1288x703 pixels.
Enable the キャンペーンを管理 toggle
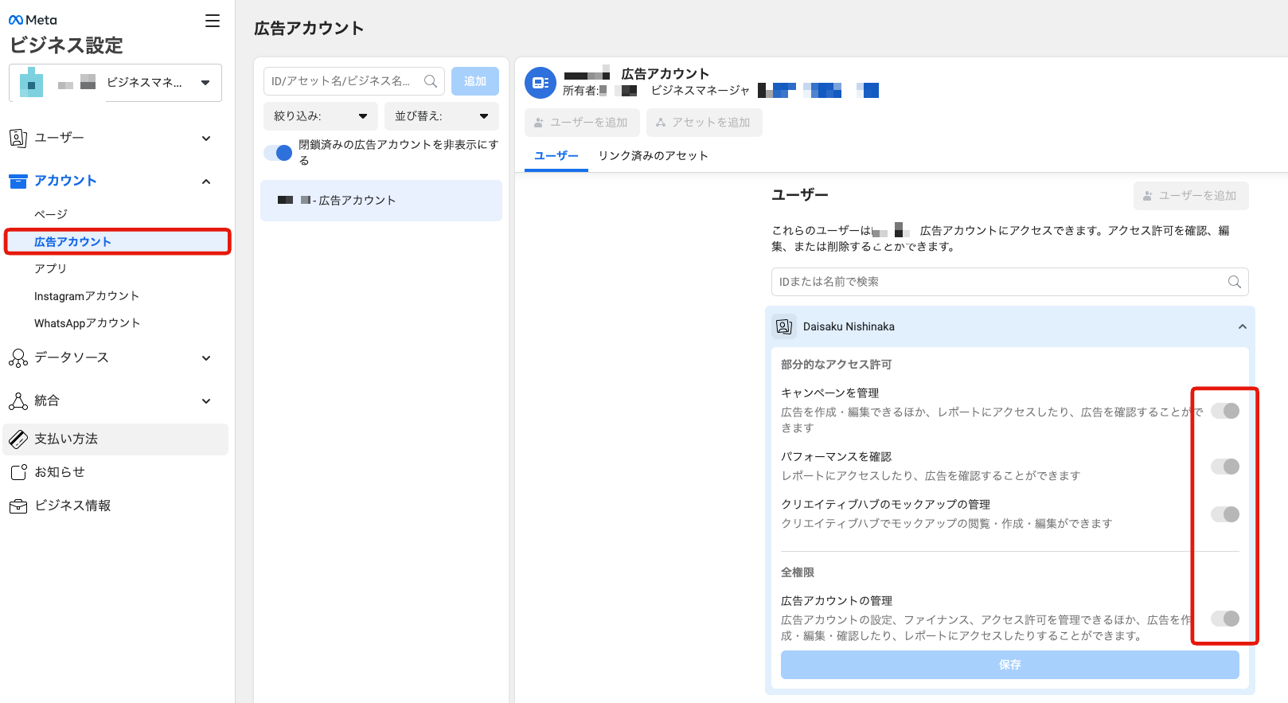(x=1225, y=411)
